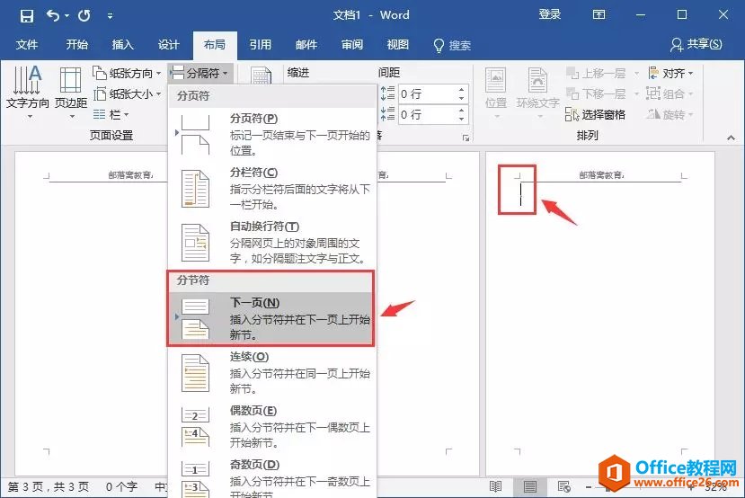Open 文字方向 text direction tool
The width and height of the screenshot is (745, 498).
click(x=27, y=92)
